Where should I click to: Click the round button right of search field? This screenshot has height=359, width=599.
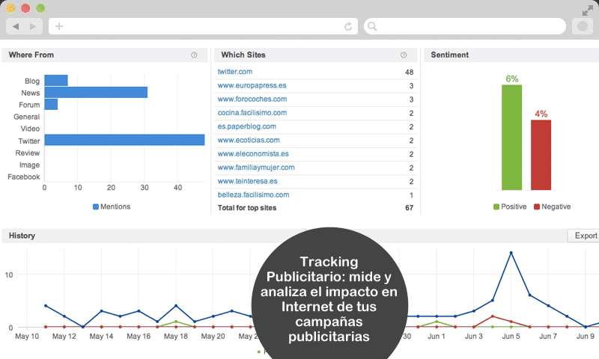[x=582, y=26]
